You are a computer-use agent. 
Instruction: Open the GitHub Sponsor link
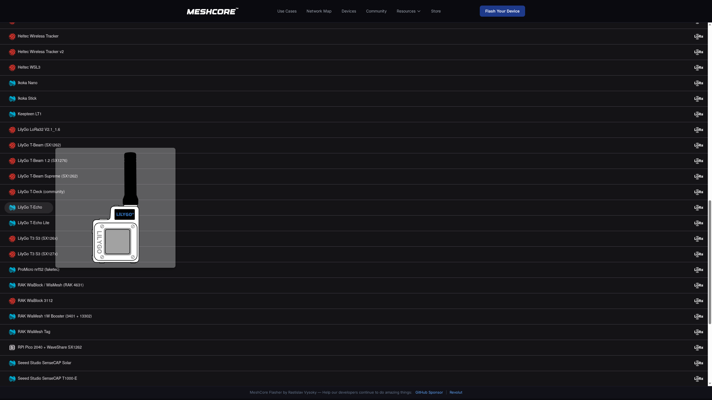pyautogui.click(x=429, y=392)
